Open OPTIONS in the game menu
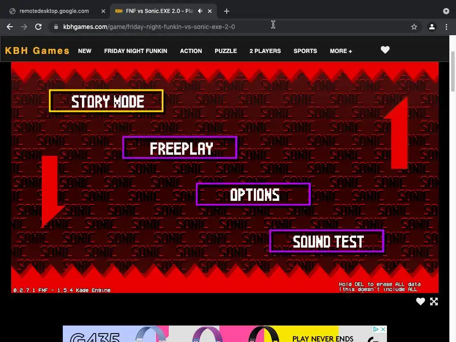Screen dimensions: 456x342 point(253,194)
